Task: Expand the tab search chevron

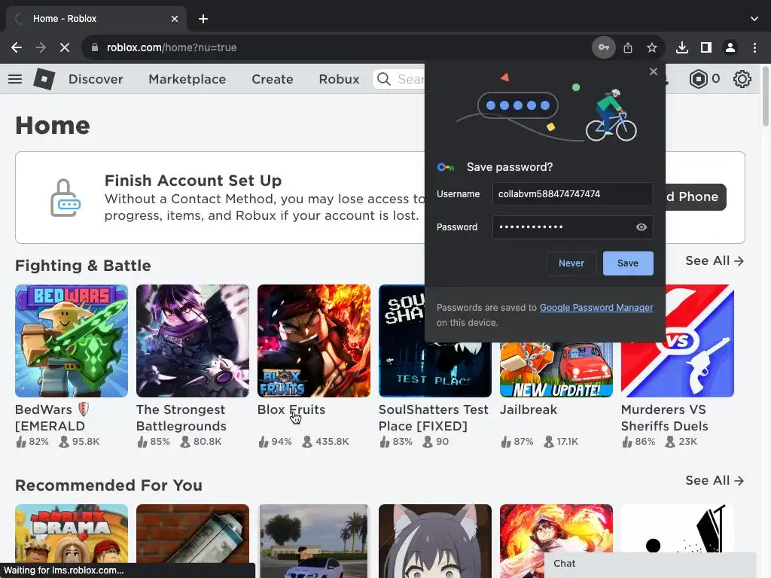Action: pos(754,19)
